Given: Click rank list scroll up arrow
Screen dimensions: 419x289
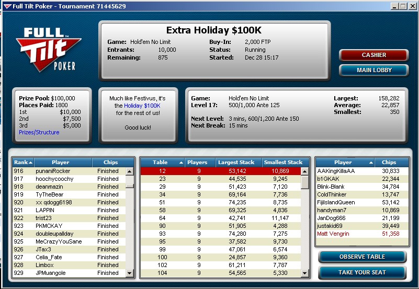Looking at the screenshot, I should coord(130,171).
